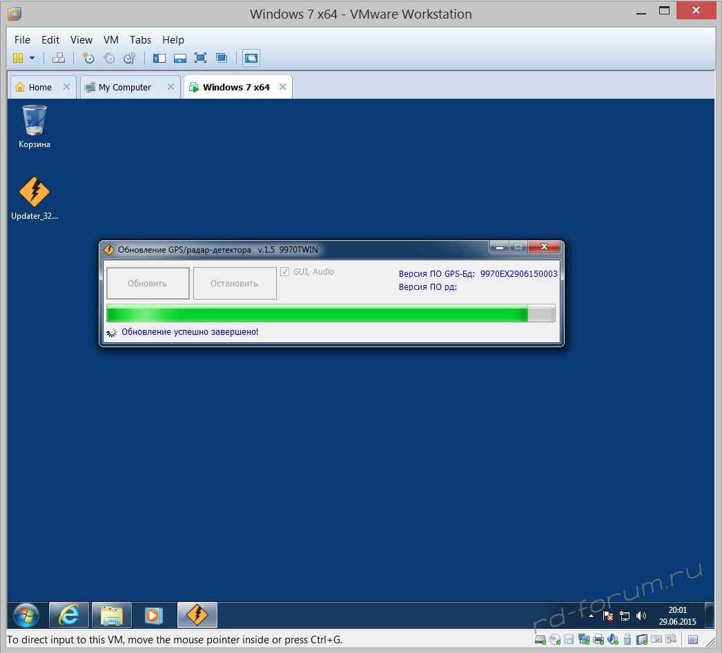Revert to the previous snapshot icon

[109, 58]
